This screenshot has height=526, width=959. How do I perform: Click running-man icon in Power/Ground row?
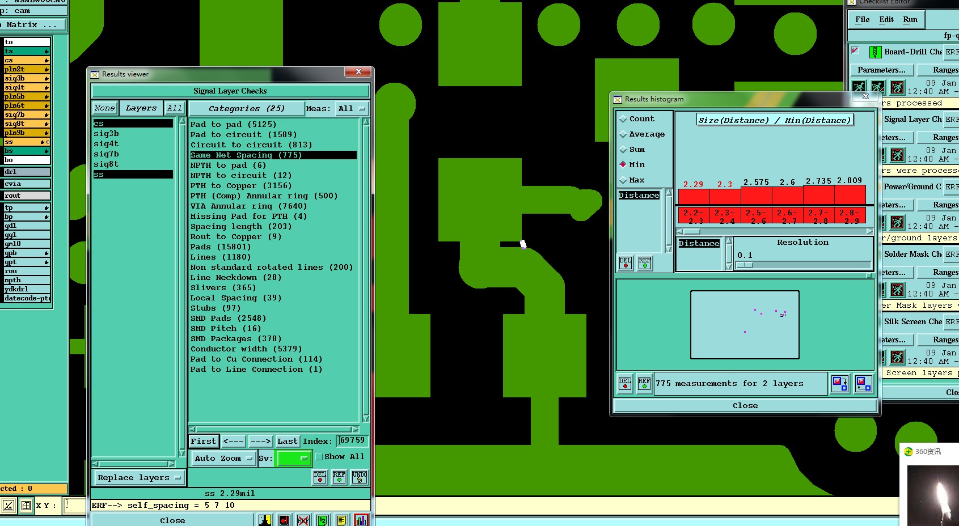[x=897, y=222]
